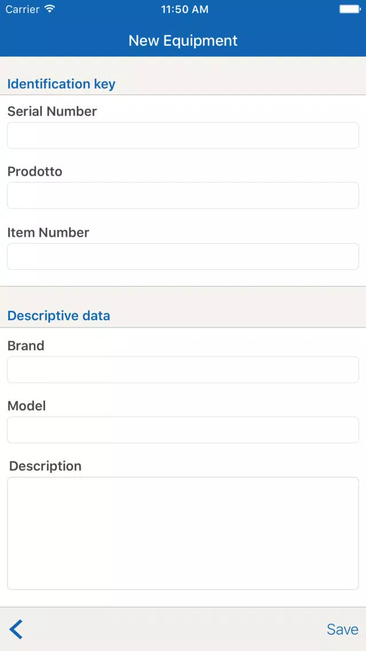Select the large Description text area
The height and width of the screenshot is (651, 366).
coord(183,533)
